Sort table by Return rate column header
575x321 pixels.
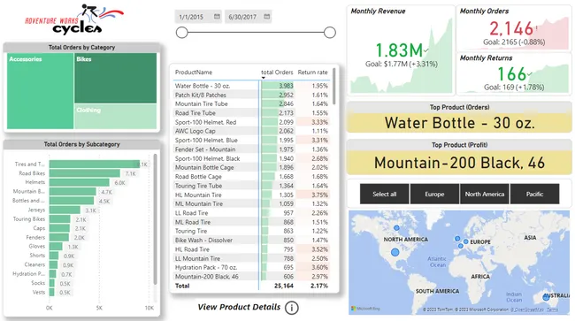pos(312,73)
